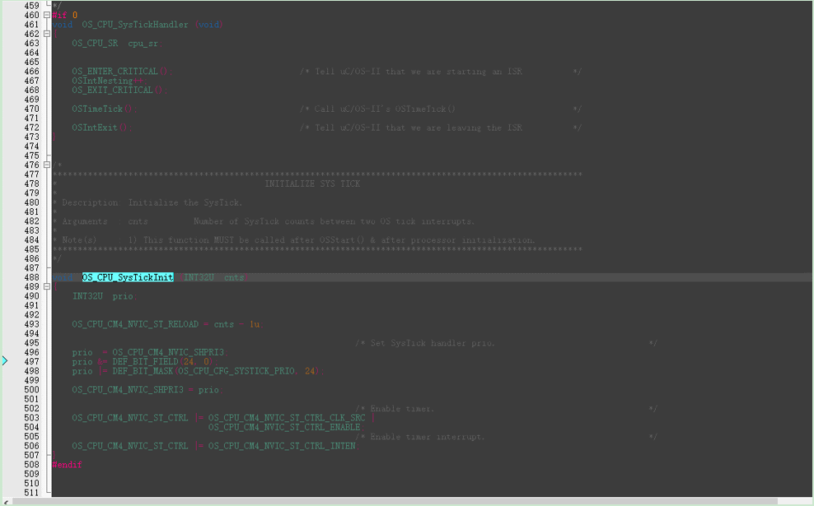Click line number 470 in the gutter
814x506 pixels.
coord(31,109)
